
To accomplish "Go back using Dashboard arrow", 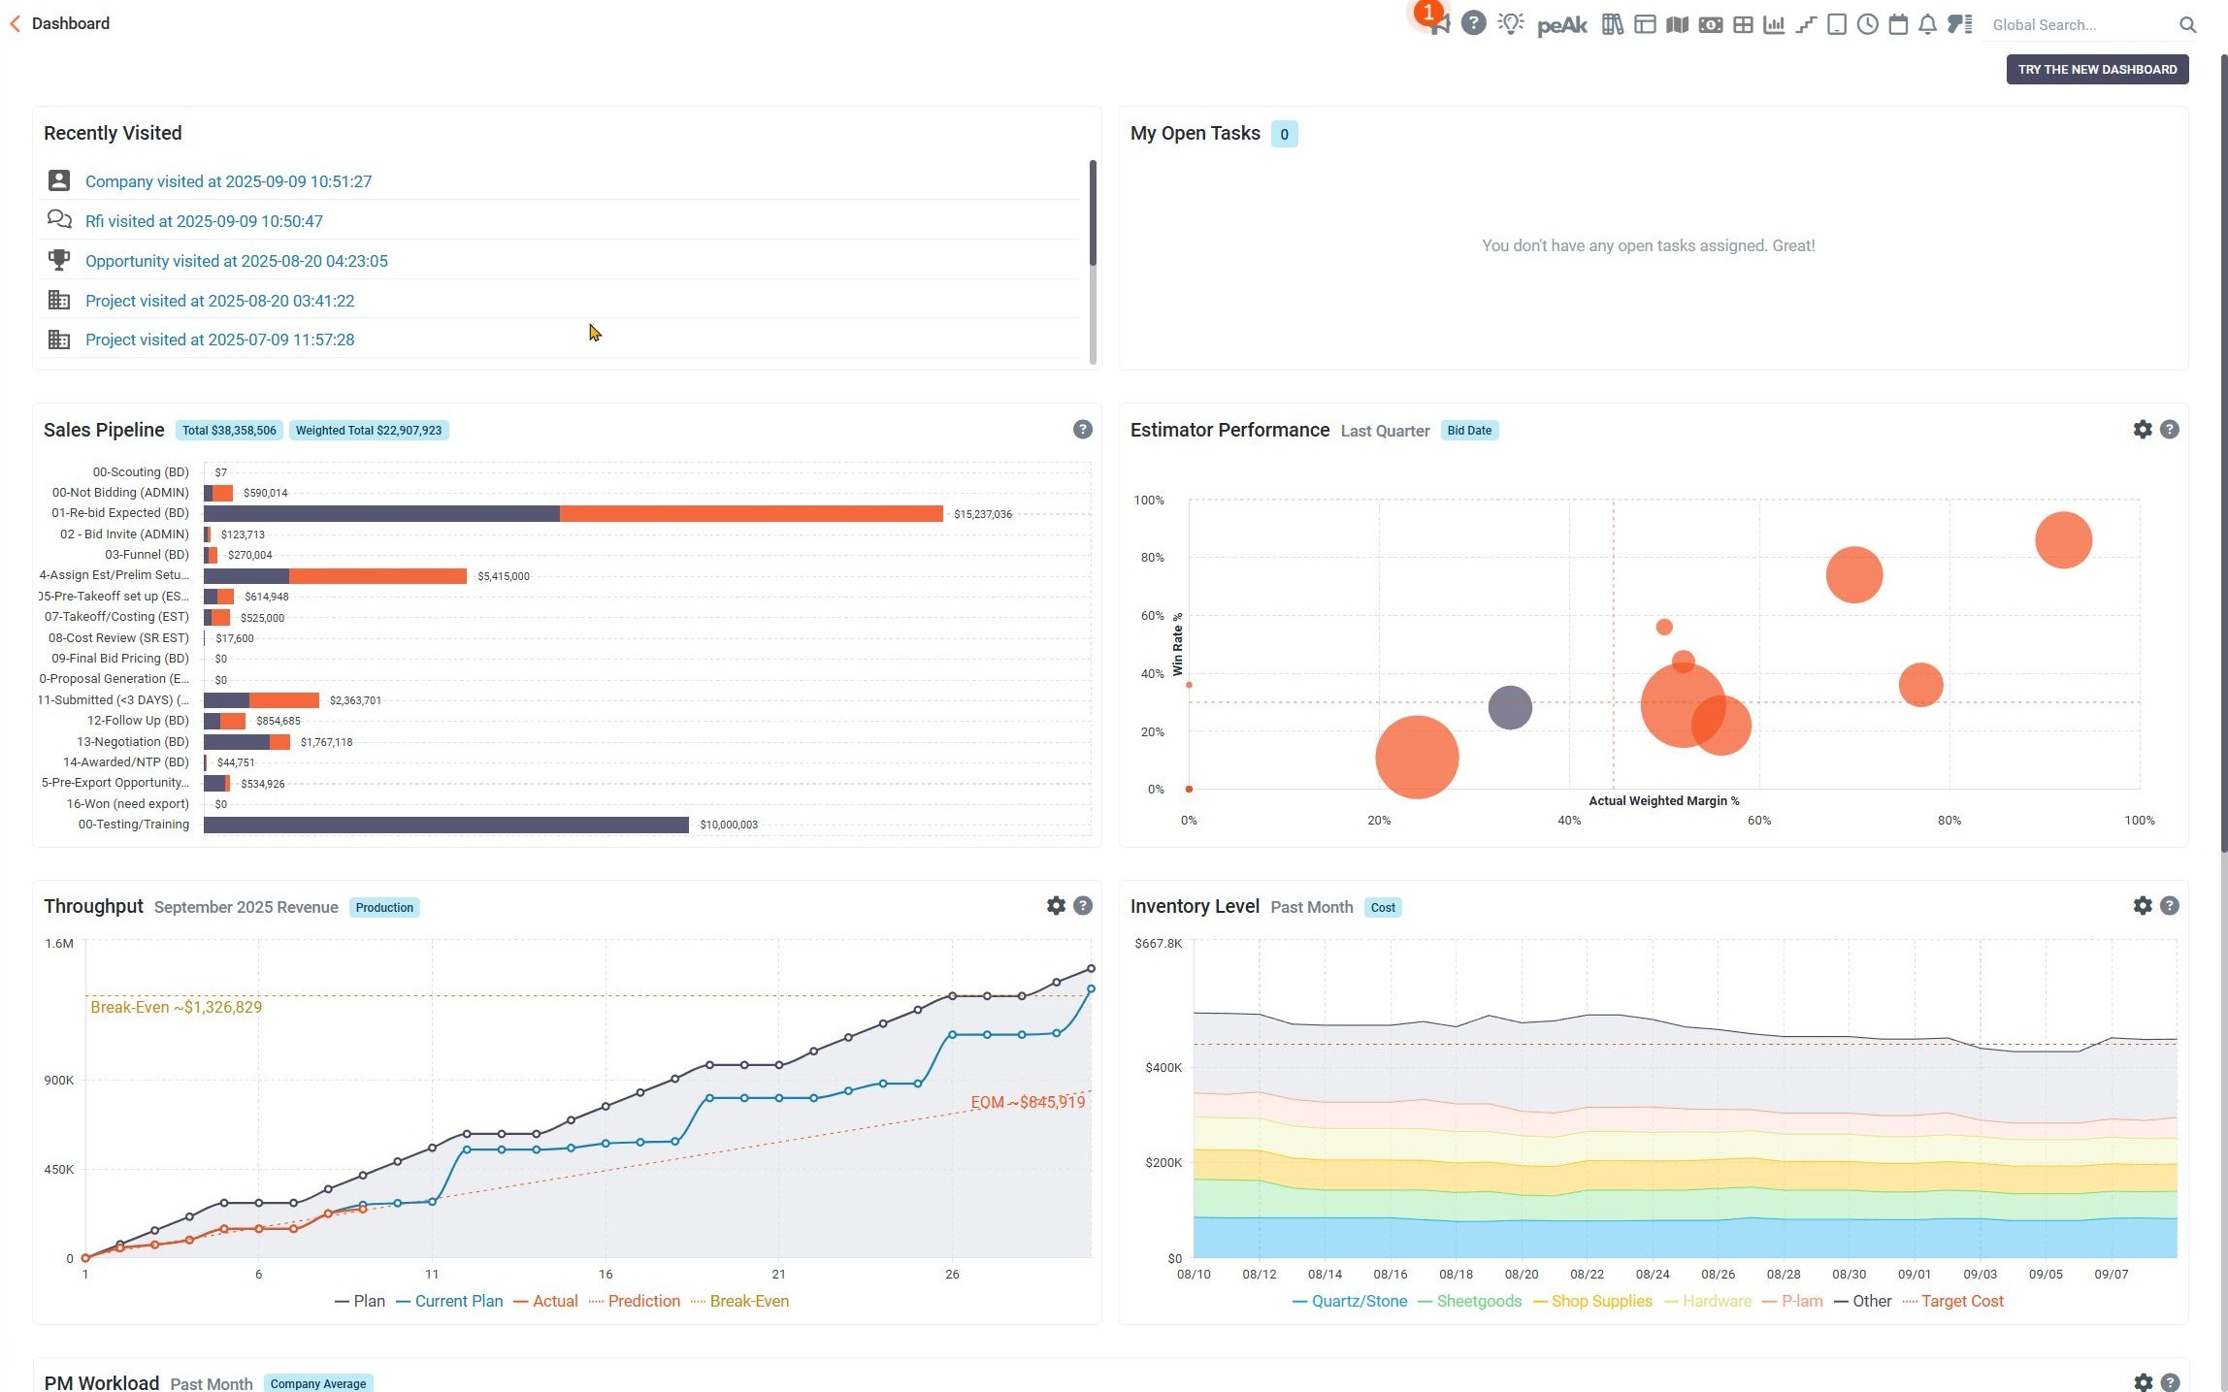I will coord(15,23).
